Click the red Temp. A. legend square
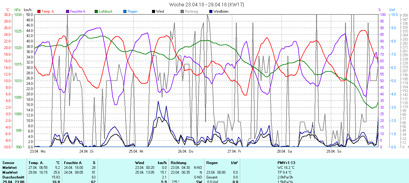 (x=39, y=11)
